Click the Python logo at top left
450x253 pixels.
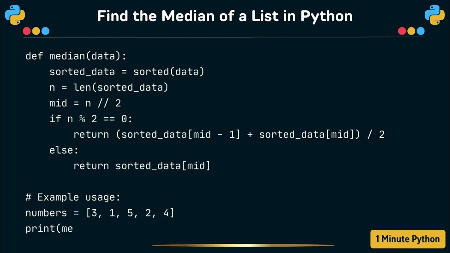[x=15, y=15]
